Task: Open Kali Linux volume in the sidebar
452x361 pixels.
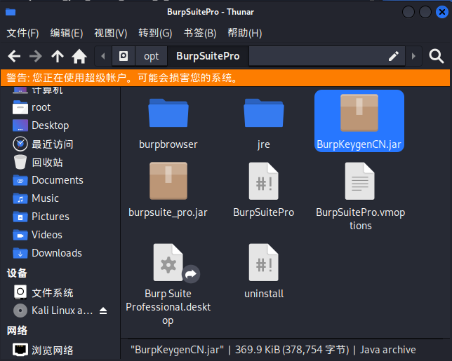Action: point(53,311)
